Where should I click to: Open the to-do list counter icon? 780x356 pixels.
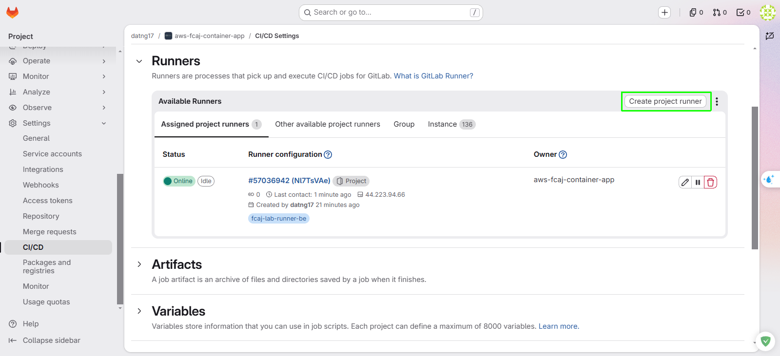(x=743, y=13)
